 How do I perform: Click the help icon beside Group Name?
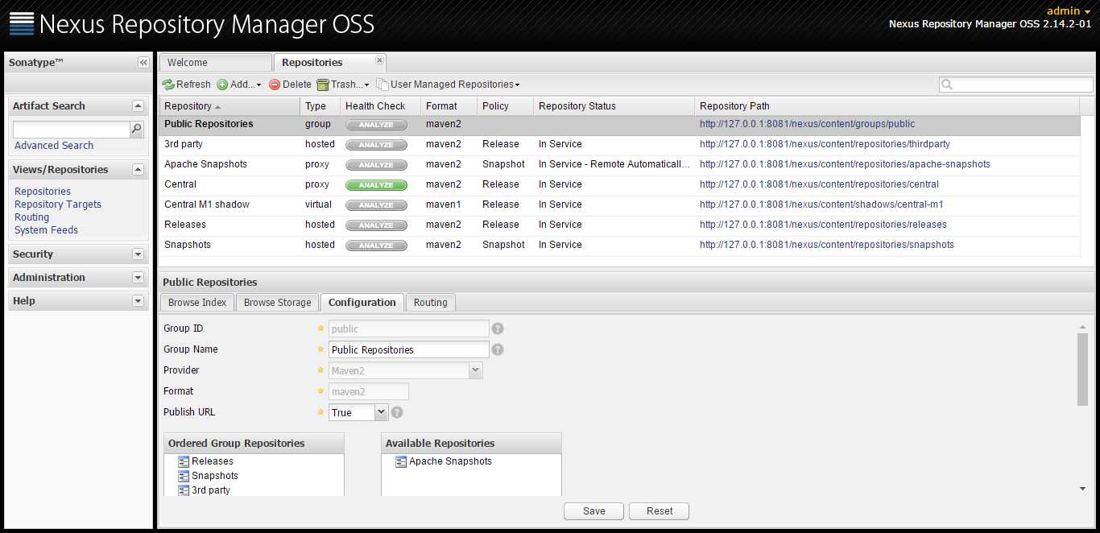[498, 349]
